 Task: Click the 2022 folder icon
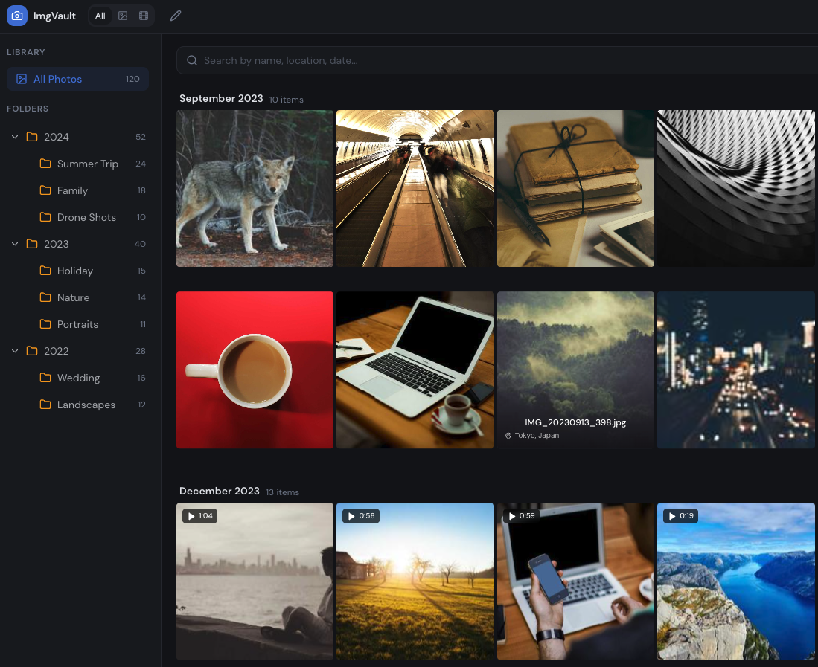(32, 351)
